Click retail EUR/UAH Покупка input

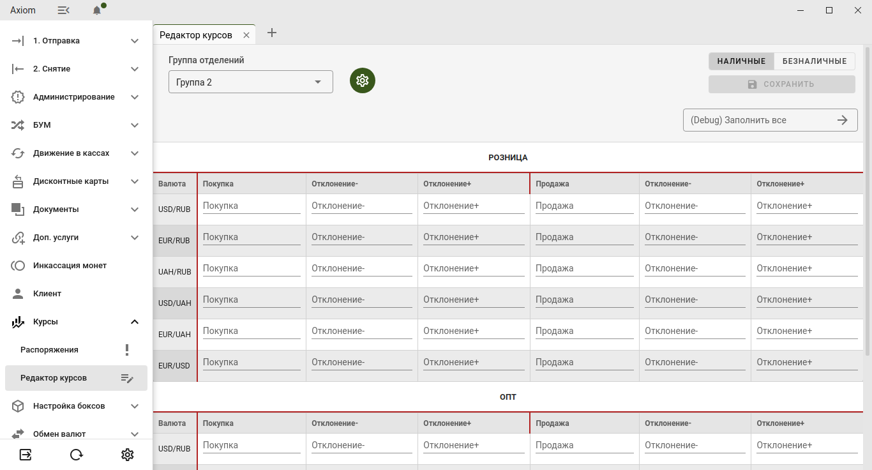click(x=252, y=331)
